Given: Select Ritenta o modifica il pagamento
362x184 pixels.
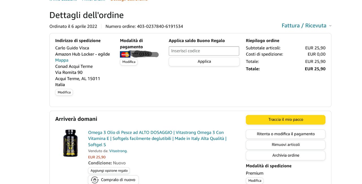Looking at the screenshot, I should tap(285, 134).
